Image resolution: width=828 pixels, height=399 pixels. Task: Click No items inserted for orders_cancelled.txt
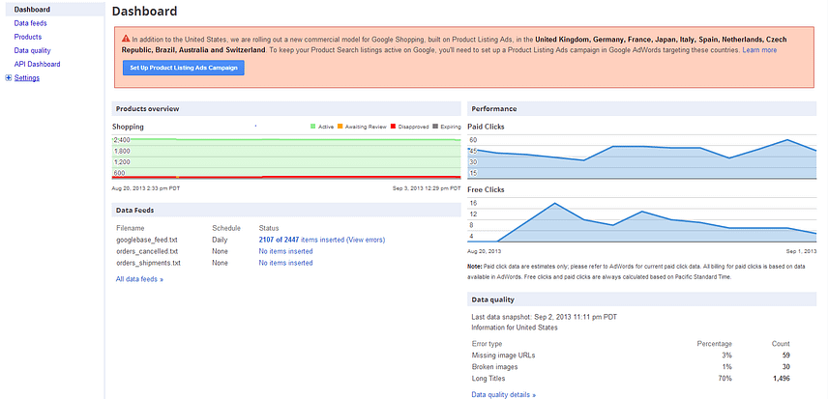(285, 250)
